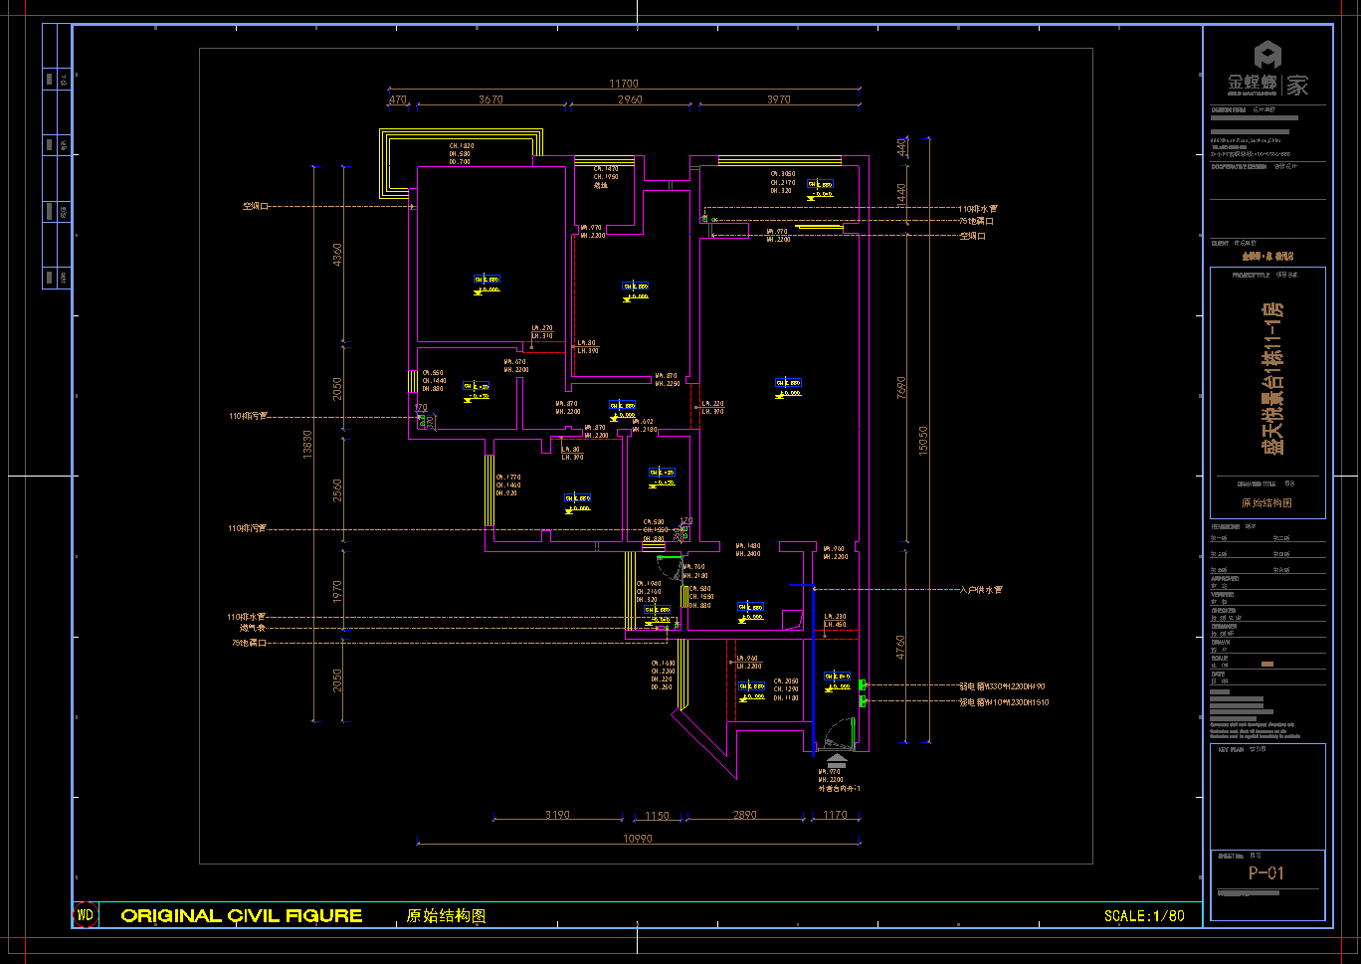Click the 入户供水管 annotation label
Viewport: 1361px width, 964px height.
(x=980, y=590)
